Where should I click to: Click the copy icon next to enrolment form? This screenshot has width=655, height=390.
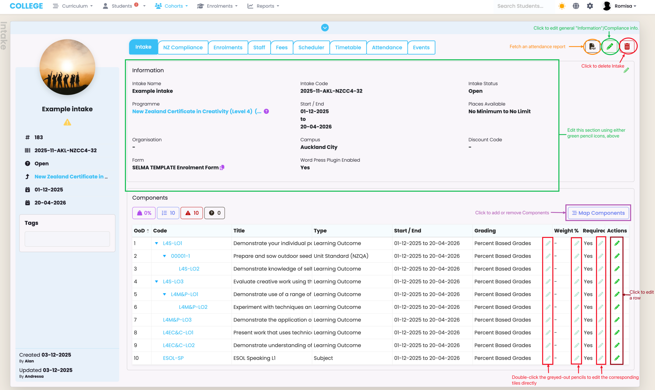[x=222, y=167]
